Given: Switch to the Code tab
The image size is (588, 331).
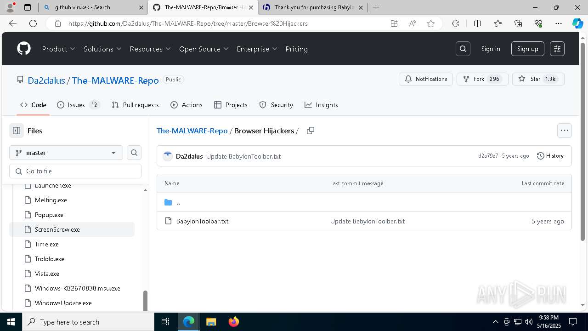Looking at the screenshot, I should click(33, 105).
